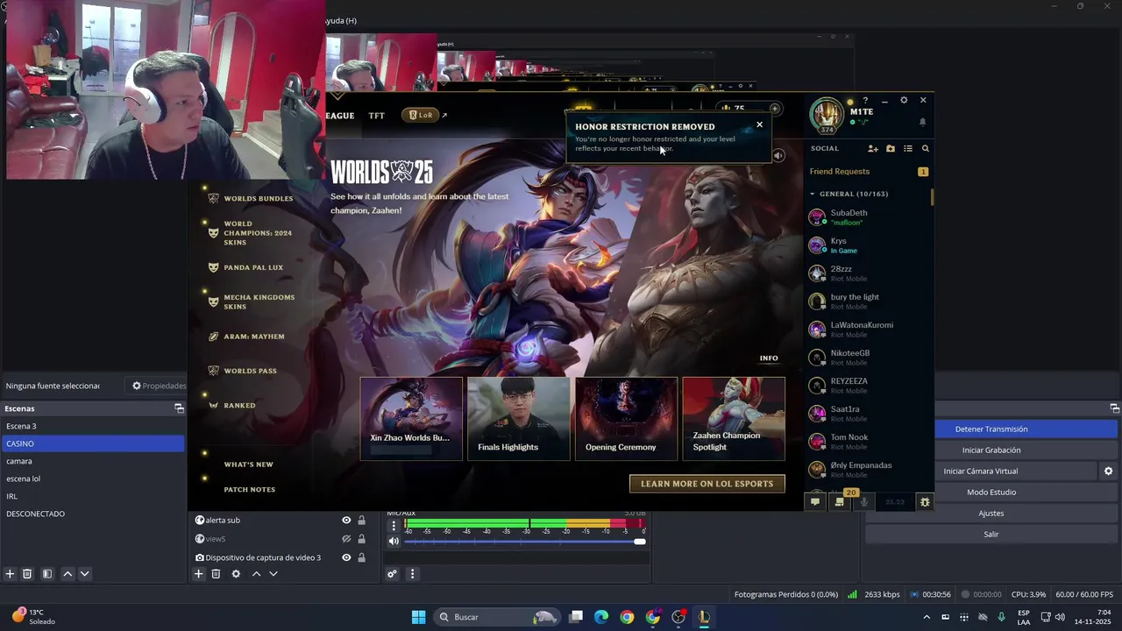This screenshot has width=1122, height=631.
Task: Open source properties gear icon
Action: (236, 574)
